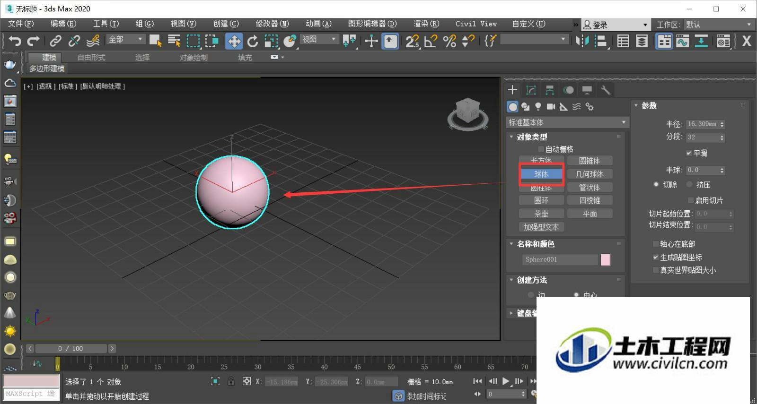Enable the 启用切片 checkbox

tap(691, 200)
